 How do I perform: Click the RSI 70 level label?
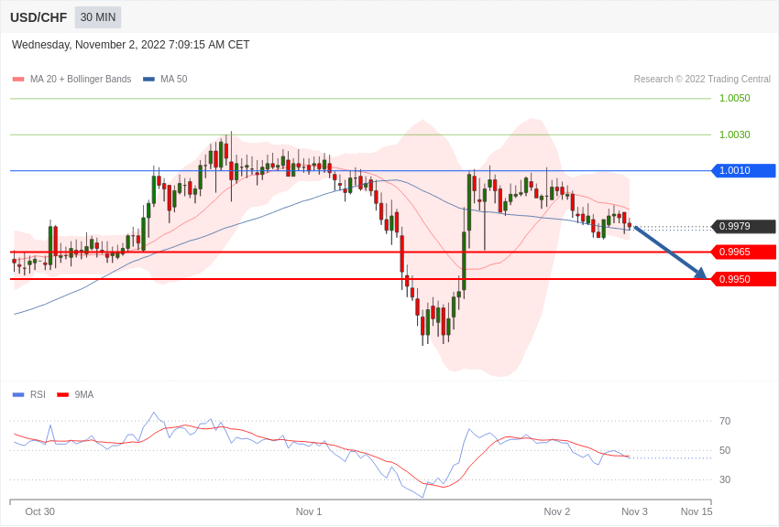[725, 422]
